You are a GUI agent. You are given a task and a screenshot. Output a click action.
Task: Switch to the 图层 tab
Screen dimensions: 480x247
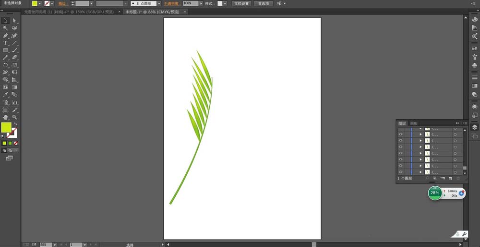[402, 123]
